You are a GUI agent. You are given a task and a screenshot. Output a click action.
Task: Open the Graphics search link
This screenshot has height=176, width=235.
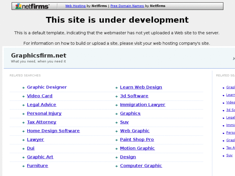click(x=130, y=113)
